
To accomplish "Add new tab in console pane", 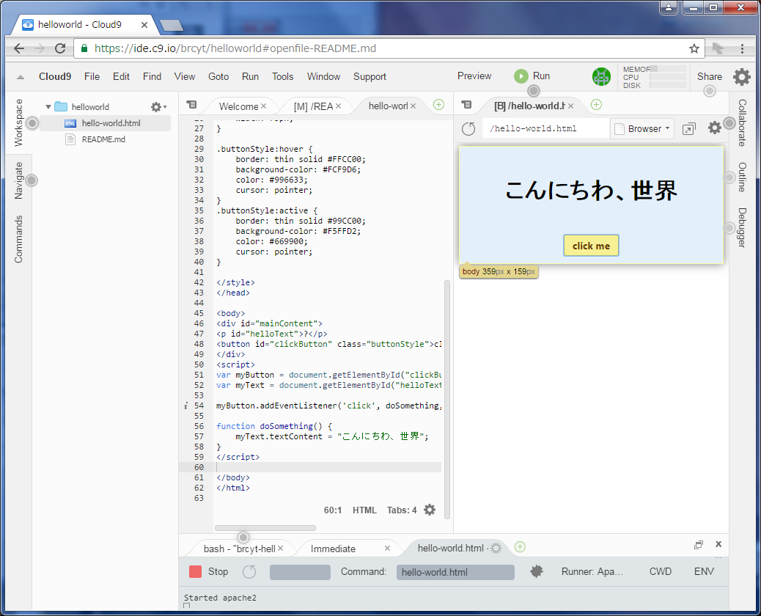I will pos(520,547).
